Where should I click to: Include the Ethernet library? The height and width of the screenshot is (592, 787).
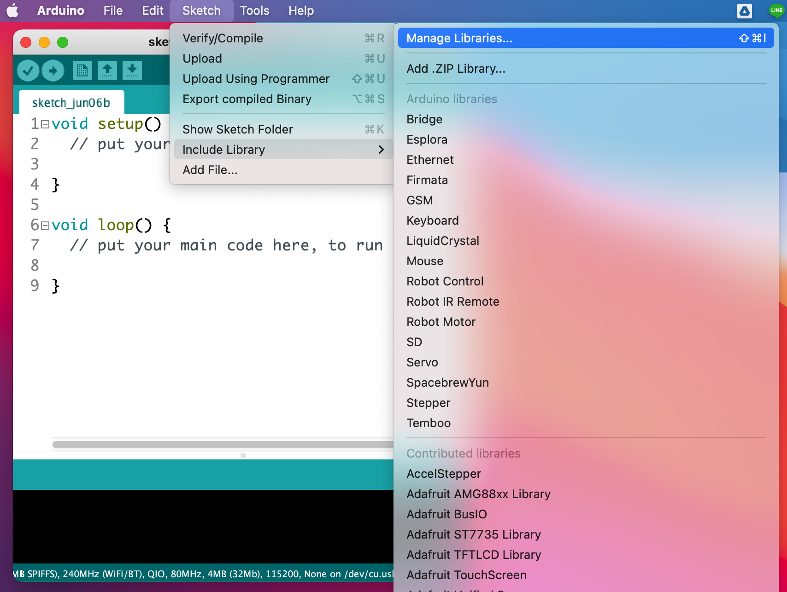tap(586, 160)
